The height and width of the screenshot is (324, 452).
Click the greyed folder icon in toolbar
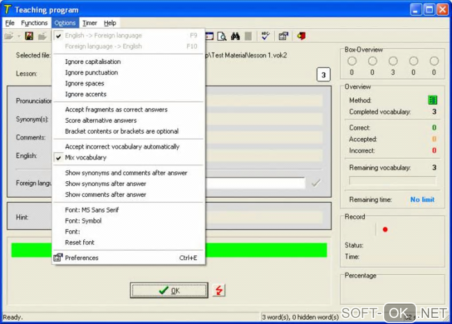[x=43, y=36]
